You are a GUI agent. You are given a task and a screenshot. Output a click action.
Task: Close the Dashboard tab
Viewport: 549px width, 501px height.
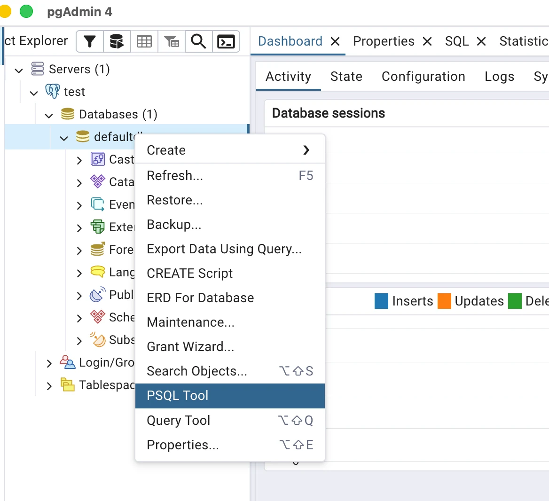click(335, 42)
